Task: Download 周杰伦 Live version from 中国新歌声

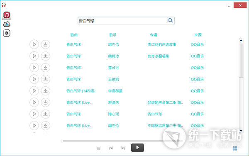Action: [x=46, y=126]
